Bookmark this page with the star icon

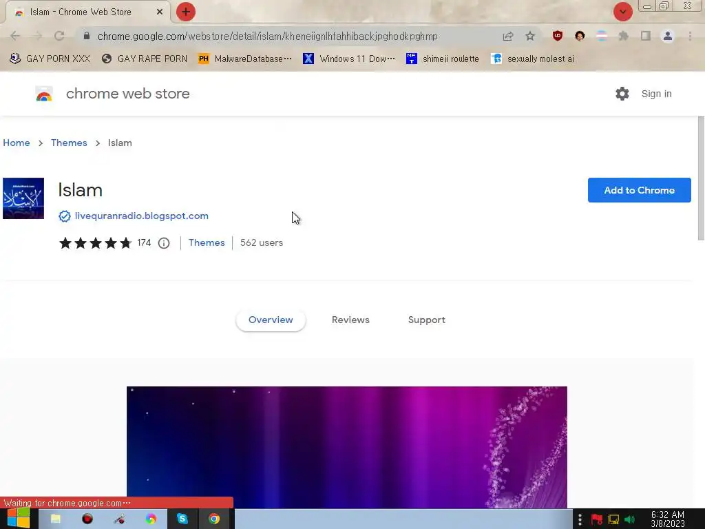530,36
